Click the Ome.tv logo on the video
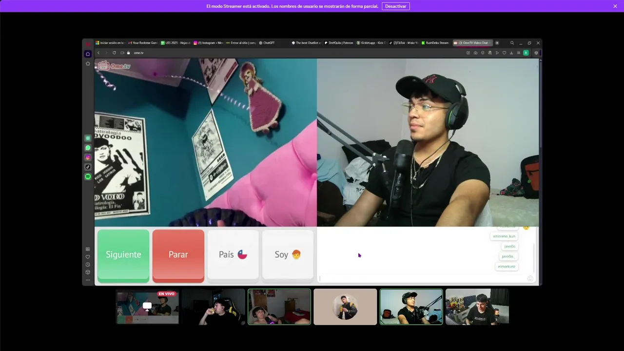 point(115,66)
